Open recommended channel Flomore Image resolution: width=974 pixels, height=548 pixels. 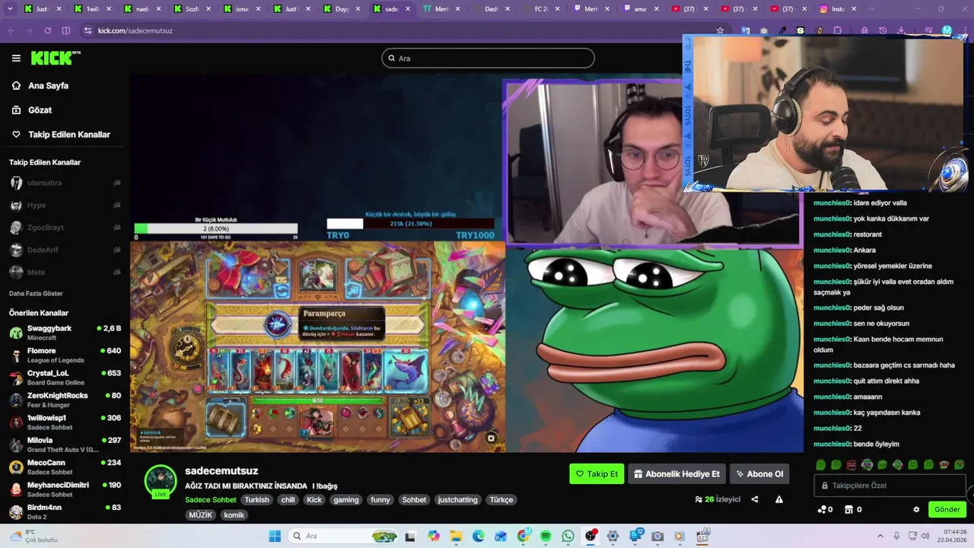click(x=65, y=355)
